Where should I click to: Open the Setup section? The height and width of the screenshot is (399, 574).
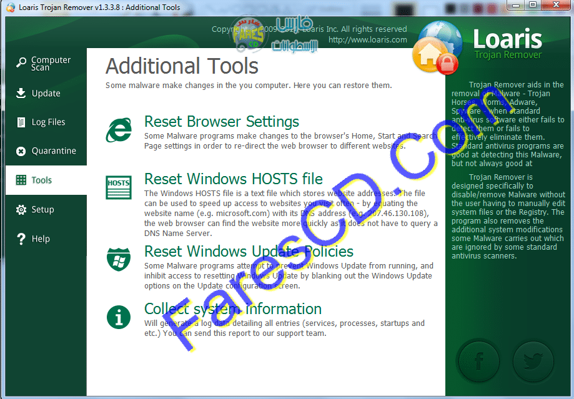(46, 209)
